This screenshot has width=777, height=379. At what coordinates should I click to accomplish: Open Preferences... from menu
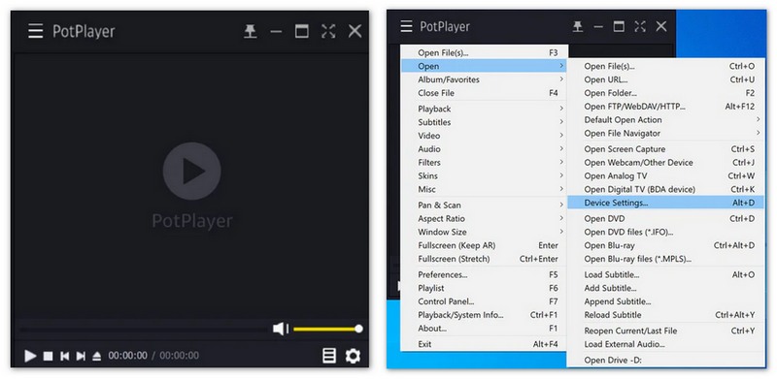tap(484, 274)
